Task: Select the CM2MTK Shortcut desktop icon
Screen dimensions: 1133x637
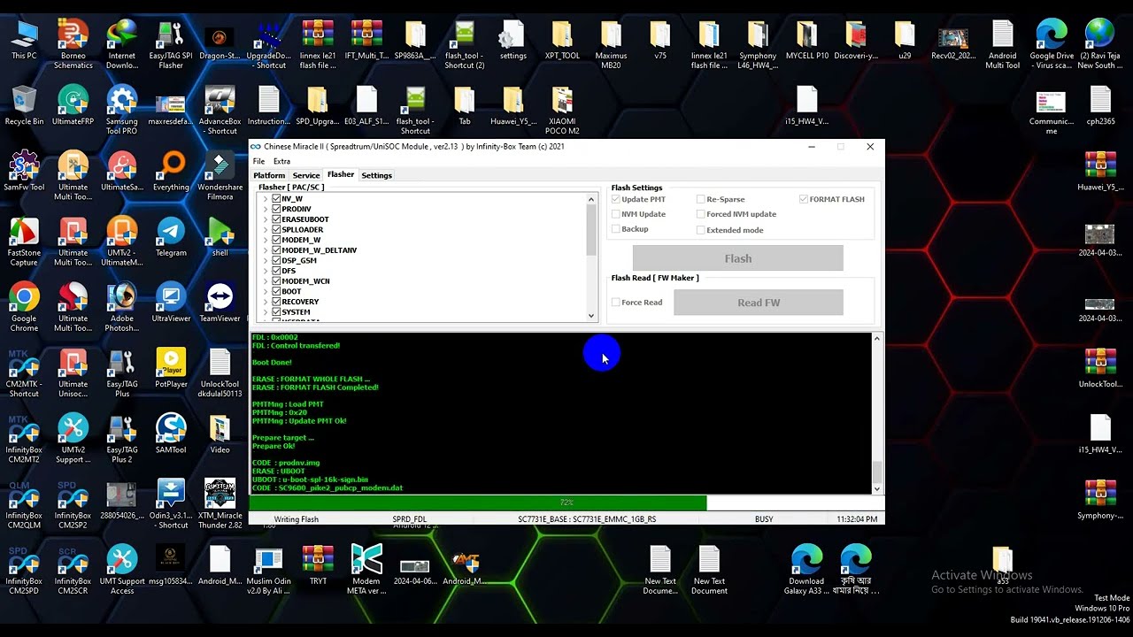Action: pos(24,374)
